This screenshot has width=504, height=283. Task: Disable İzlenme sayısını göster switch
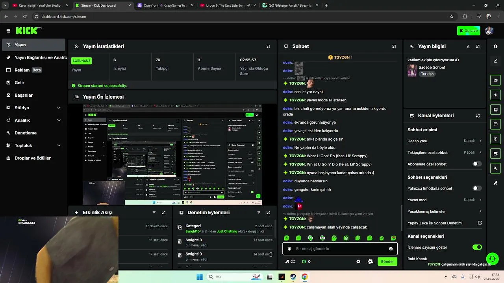pyautogui.click(x=477, y=247)
